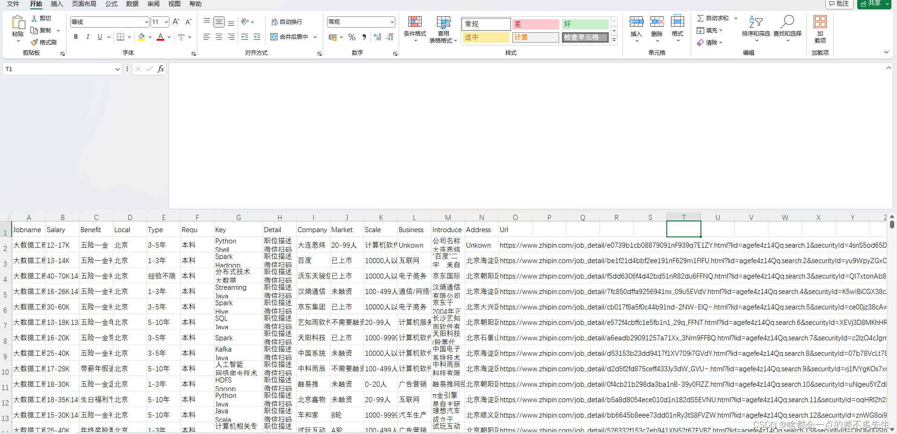Click the Copy (复制) icon
Screen dimensions: 897x434
pyautogui.click(x=34, y=30)
